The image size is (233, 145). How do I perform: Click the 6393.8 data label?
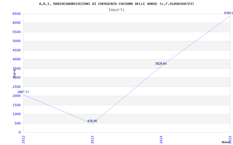229,13
